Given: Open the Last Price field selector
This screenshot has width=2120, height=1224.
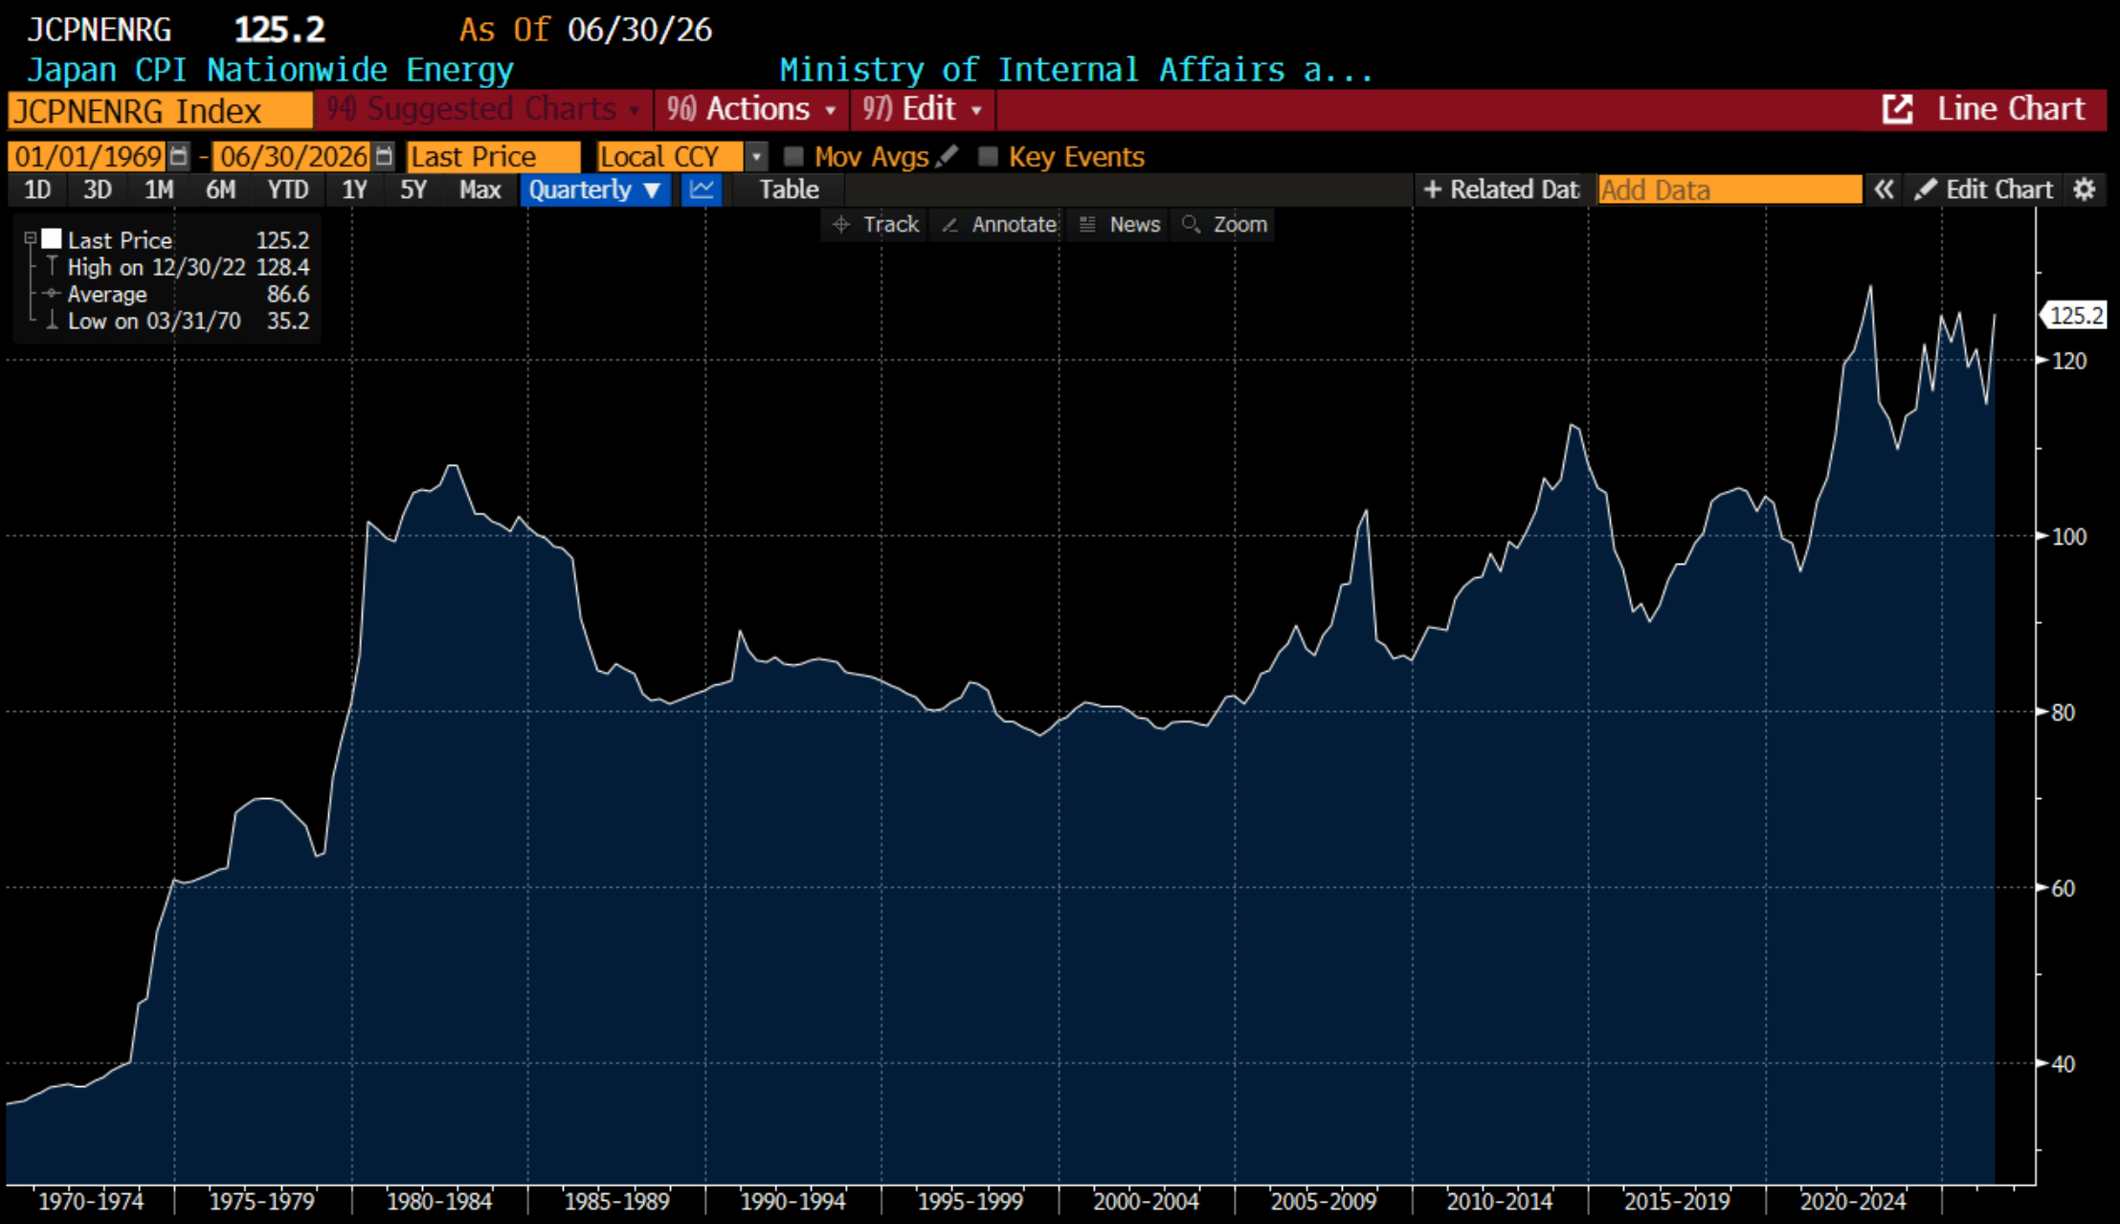Looking at the screenshot, I should (493, 156).
